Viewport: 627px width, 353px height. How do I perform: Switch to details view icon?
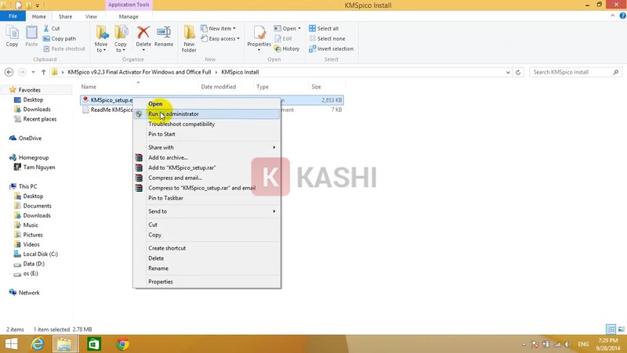611,329
